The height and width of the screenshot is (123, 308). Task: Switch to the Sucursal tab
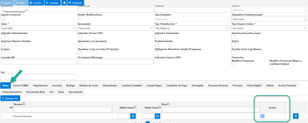coord(57,85)
